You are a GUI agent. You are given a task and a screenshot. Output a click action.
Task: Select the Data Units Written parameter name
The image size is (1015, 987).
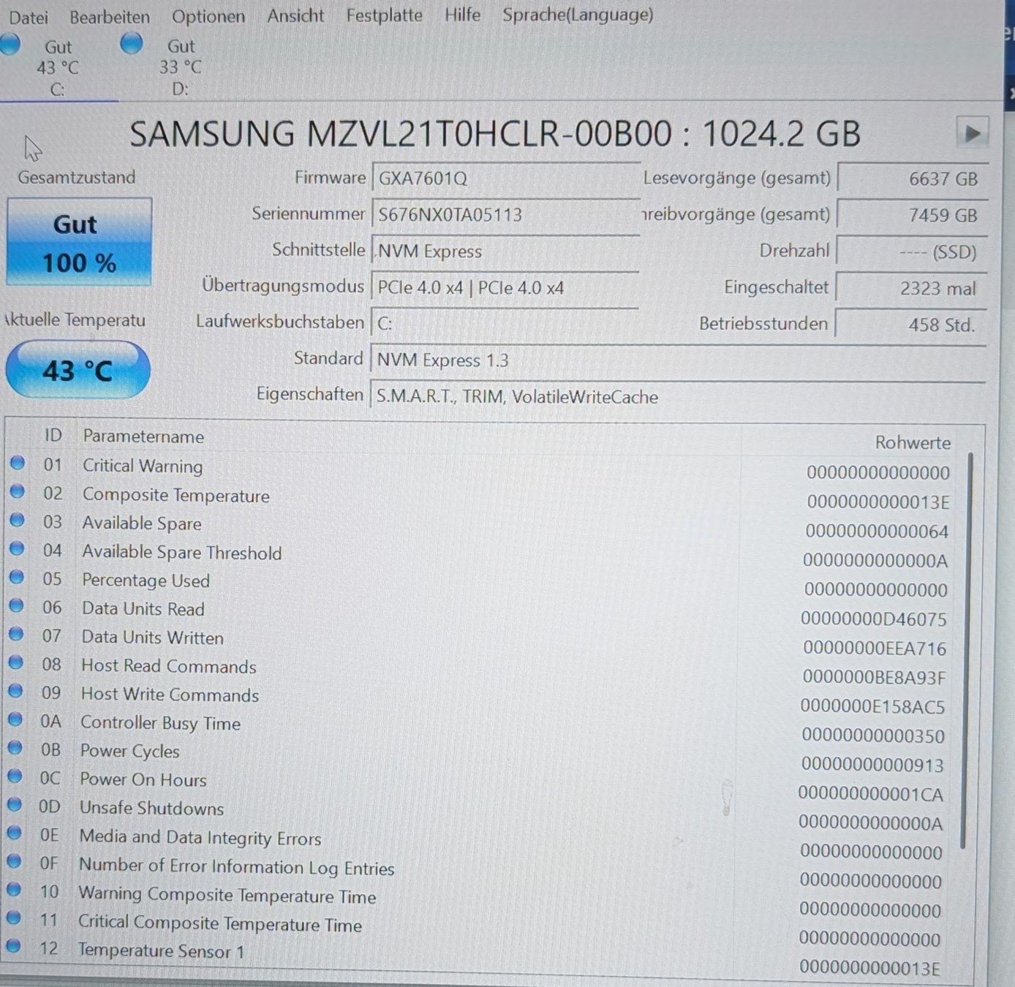coord(152,638)
